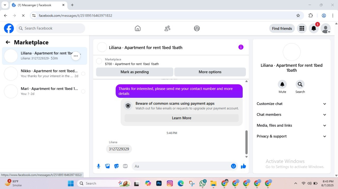Open the three-dot options on Liliana chat
The height and width of the screenshot is (189, 338).
[76, 56]
